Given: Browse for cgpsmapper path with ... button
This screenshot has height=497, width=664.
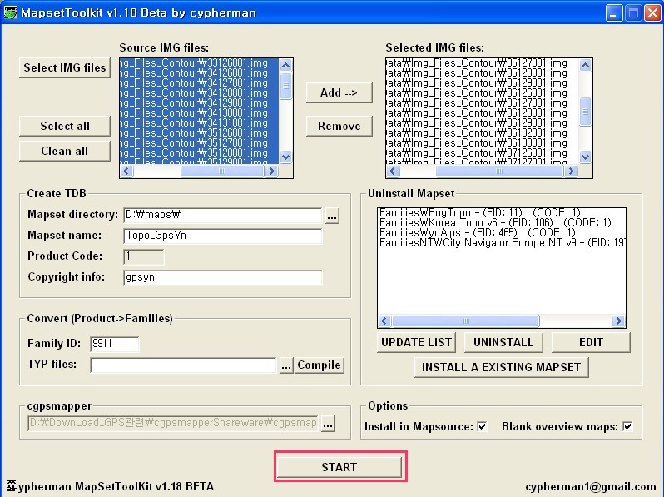Looking at the screenshot, I should pyautogui.click(x=328, y=423).
